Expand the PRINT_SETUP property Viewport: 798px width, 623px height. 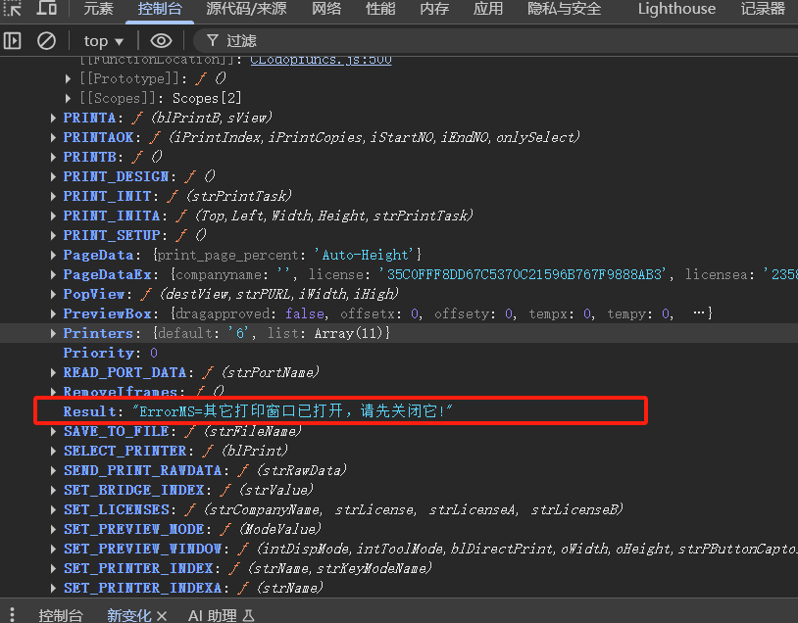point(54,235)
